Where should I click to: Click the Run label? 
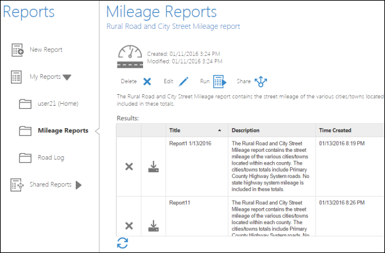(x=205, y=81)
